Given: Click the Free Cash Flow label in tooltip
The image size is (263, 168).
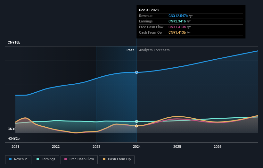Looking at the screenshot, I should pyautogui.click(x=151, y=27).
